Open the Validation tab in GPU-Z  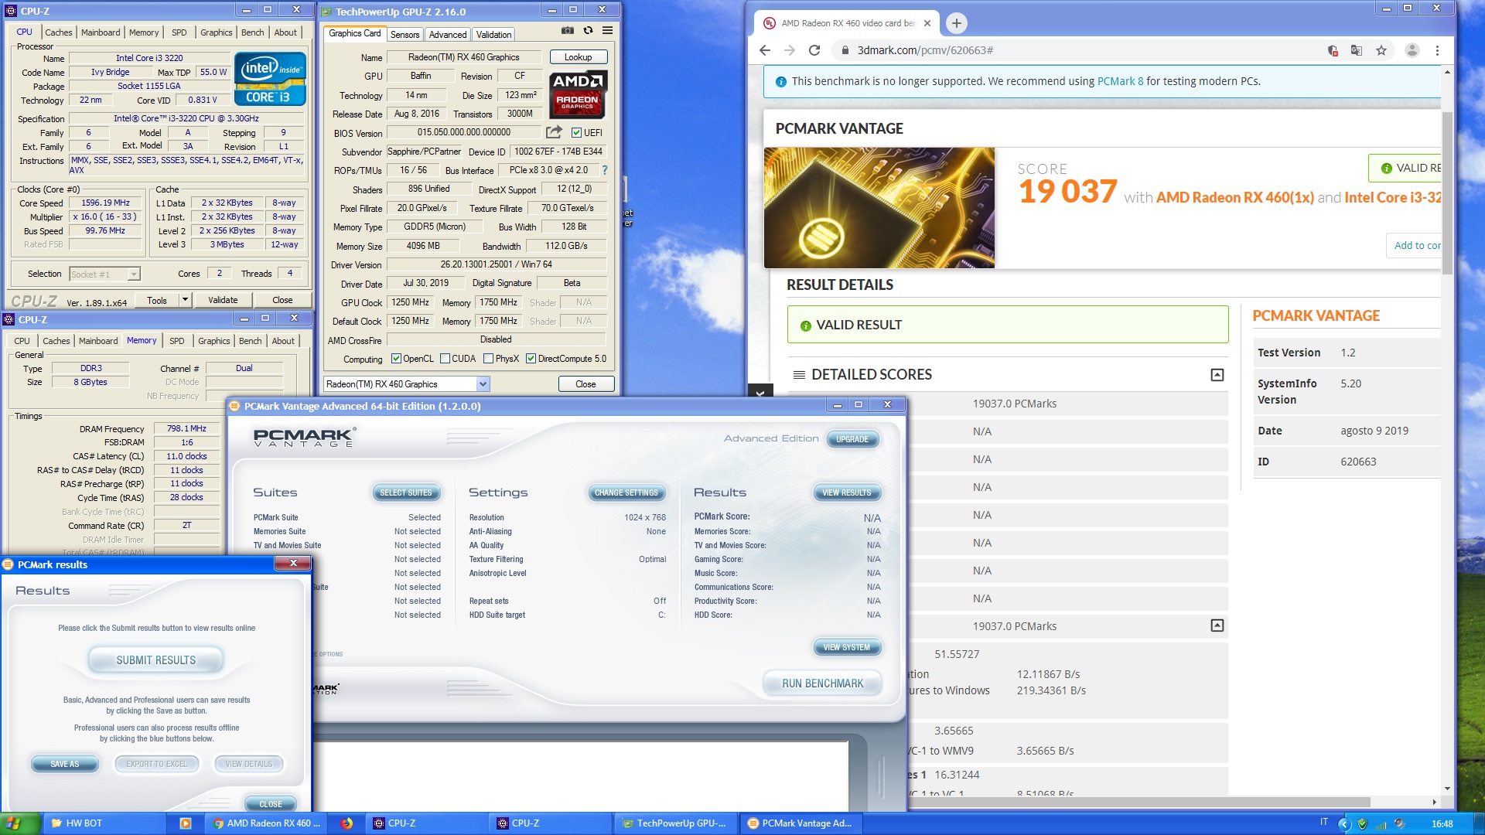[x=493, y=35]
